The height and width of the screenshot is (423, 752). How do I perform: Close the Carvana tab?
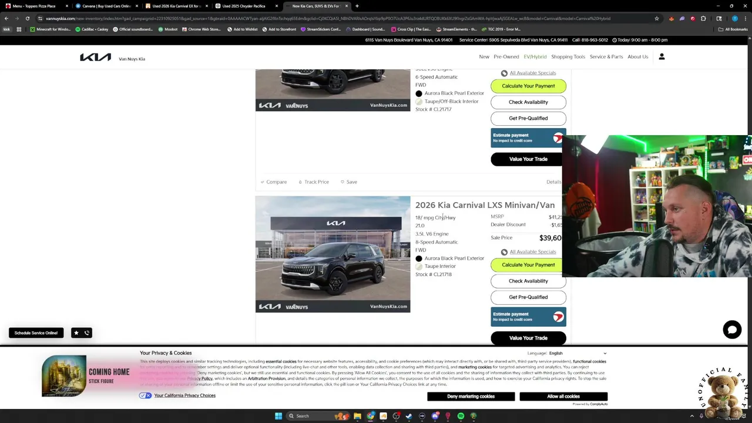click(x=136, y=6)
